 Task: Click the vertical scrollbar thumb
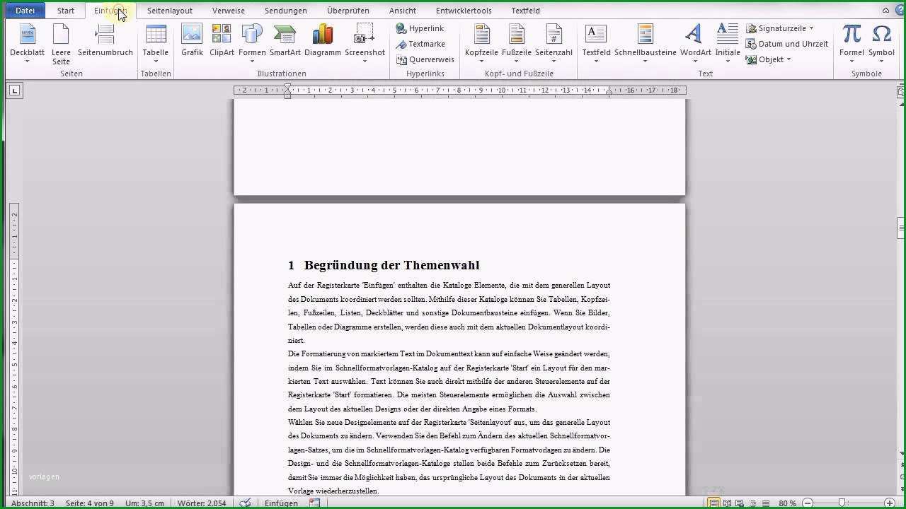coord(901,229)
